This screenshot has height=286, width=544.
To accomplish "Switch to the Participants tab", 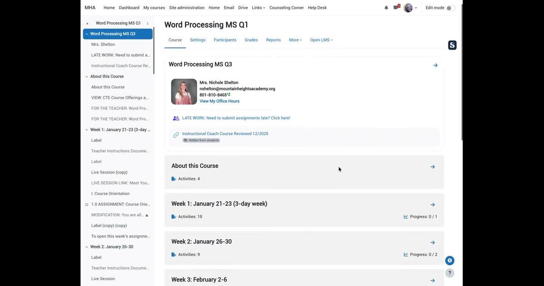I will coord(225,40).
